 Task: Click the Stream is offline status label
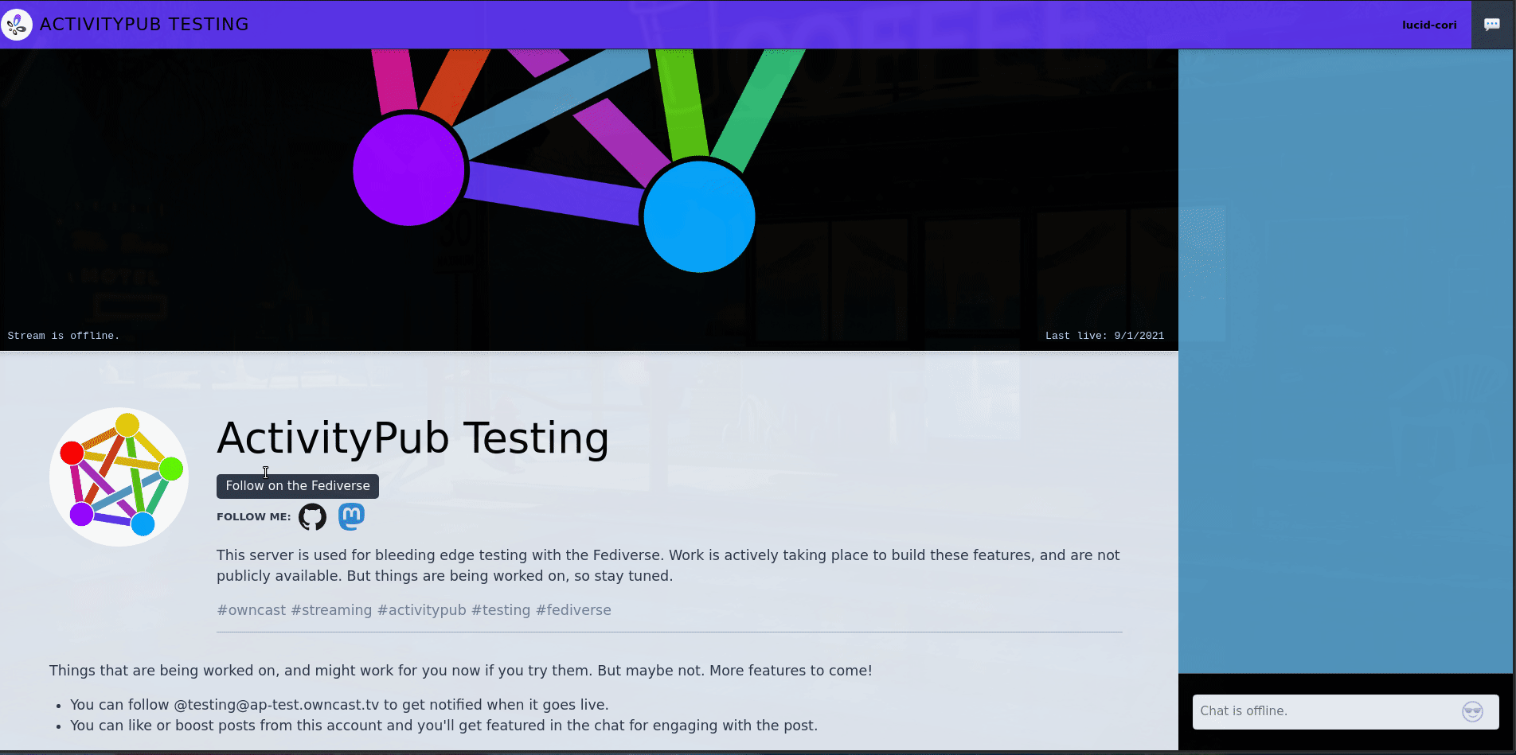tap(64, 335)
